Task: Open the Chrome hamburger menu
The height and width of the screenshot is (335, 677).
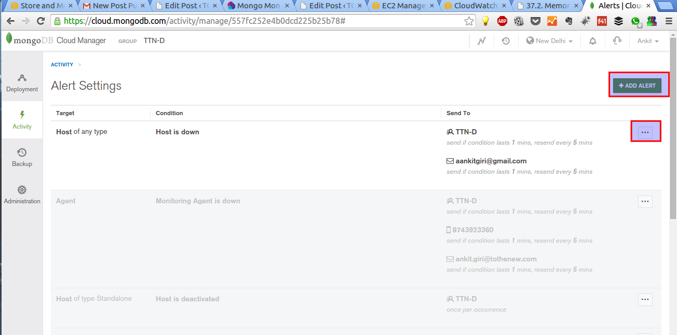Action: [x=668, y=21]
